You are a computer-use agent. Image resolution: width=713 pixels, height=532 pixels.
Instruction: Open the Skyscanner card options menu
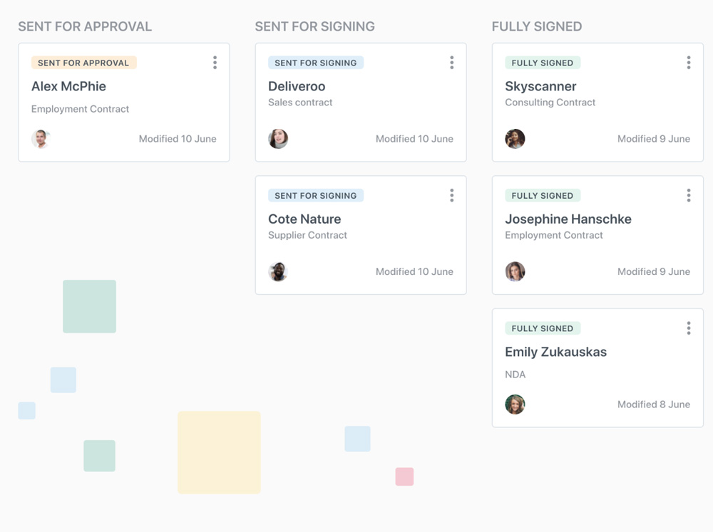pos(688,63)
